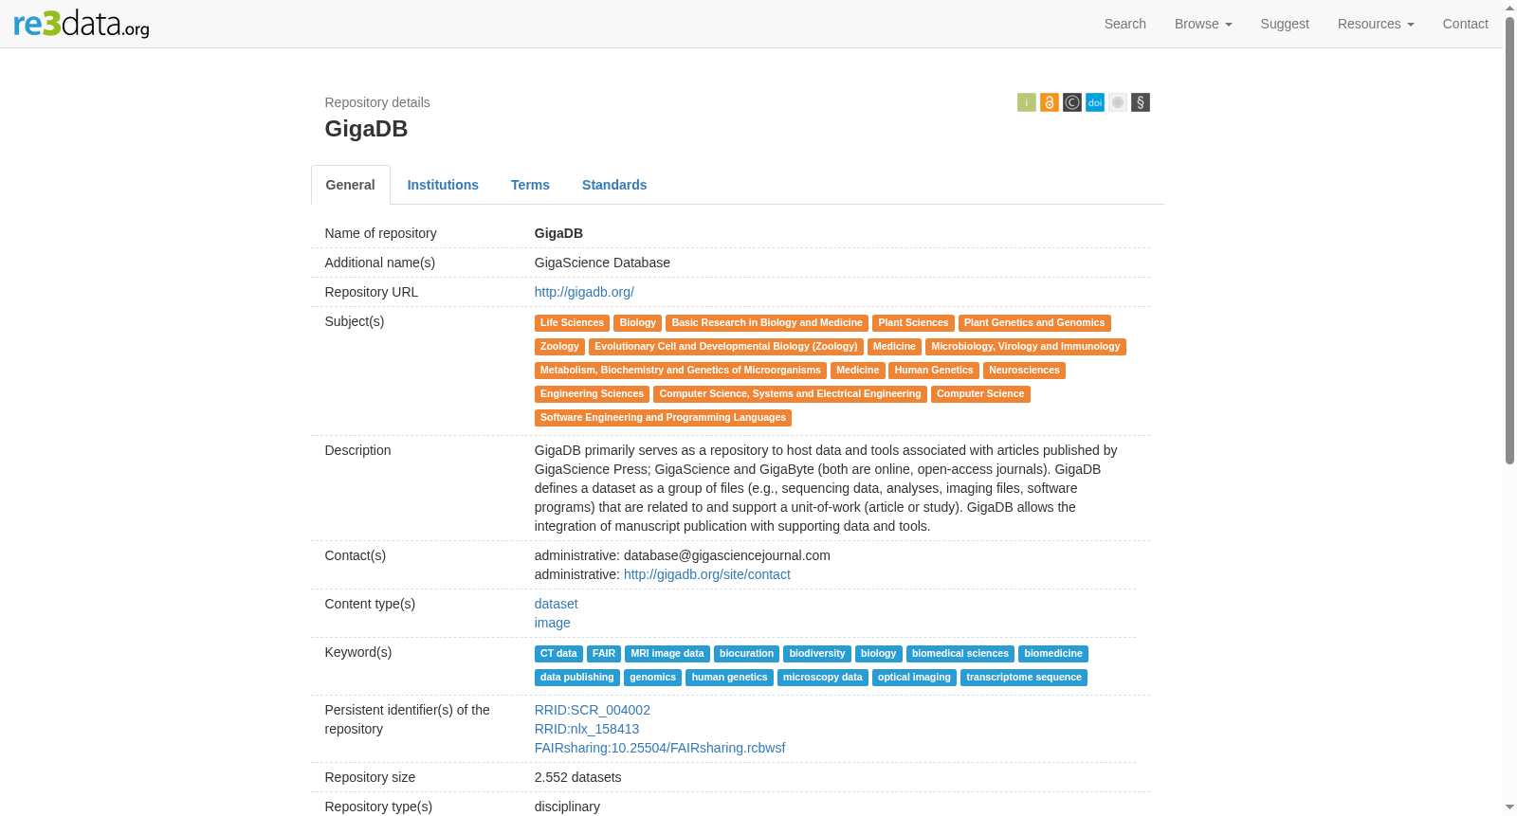
Task: Click the Computer Science subject tag
Action: pos(980,394)
